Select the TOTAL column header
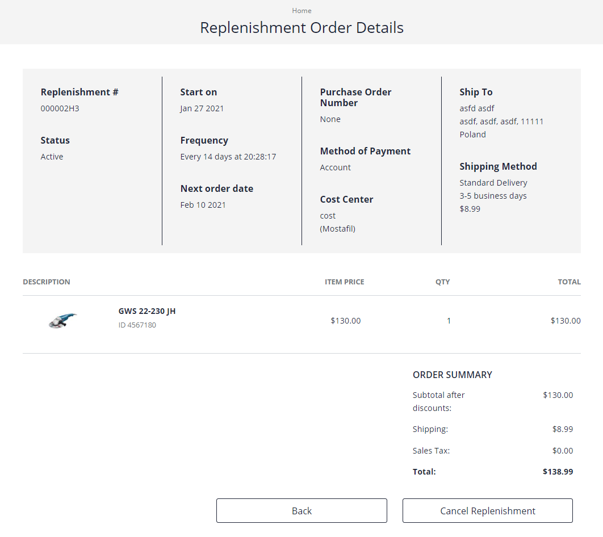Viewport: 603px width, 537px height. (x=569, y=282)
